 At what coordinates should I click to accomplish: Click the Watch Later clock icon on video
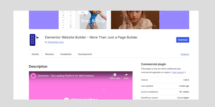point(115,75)
